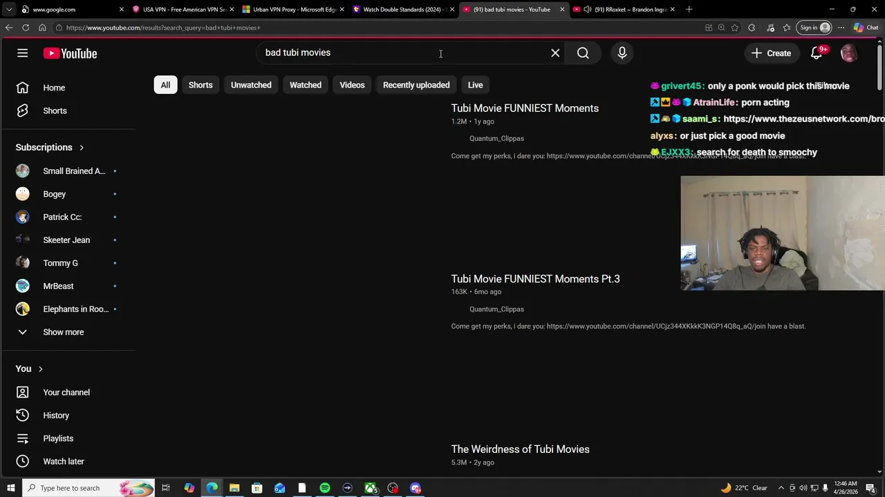Open Skeeter Jean subscription channel
The width and height of the screenshot is (885, 497).
(68, 240)
